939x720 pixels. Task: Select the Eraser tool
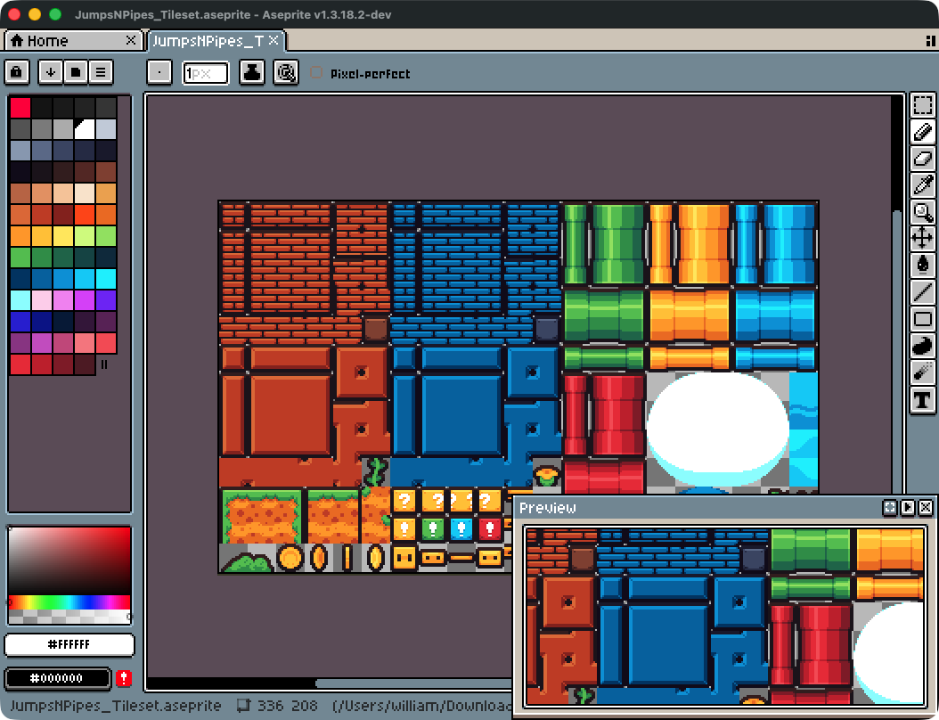click(922, 159)
